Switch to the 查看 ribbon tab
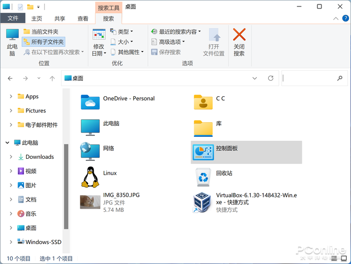This screenshot has width=351, height=264. point(83,19)
